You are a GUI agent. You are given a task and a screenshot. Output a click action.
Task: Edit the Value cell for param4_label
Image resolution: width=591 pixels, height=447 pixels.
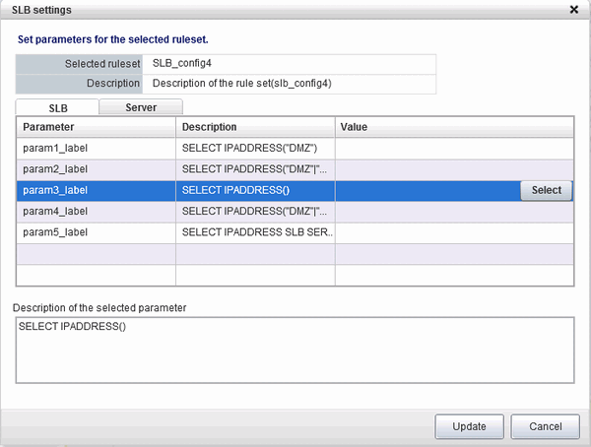(x=454, y=211)
